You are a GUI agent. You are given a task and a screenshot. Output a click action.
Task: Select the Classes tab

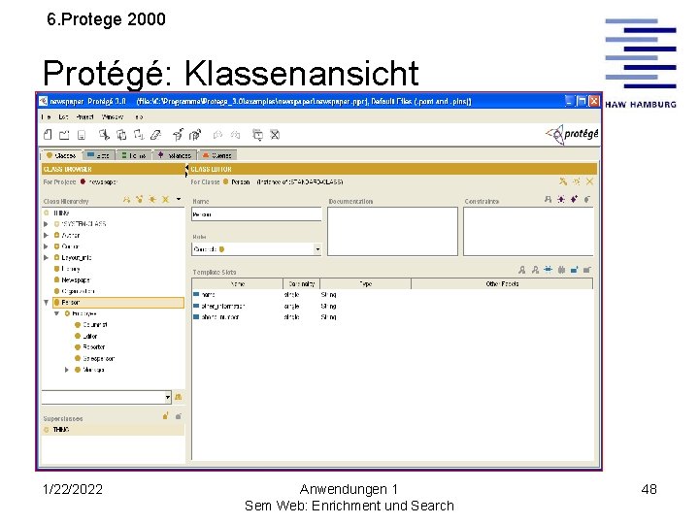click(61, 155)
